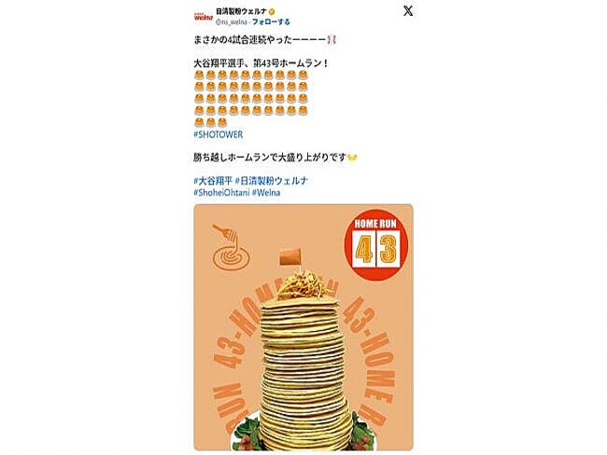
Task: Click the Welna logo avatar
Action: [204, 17]
